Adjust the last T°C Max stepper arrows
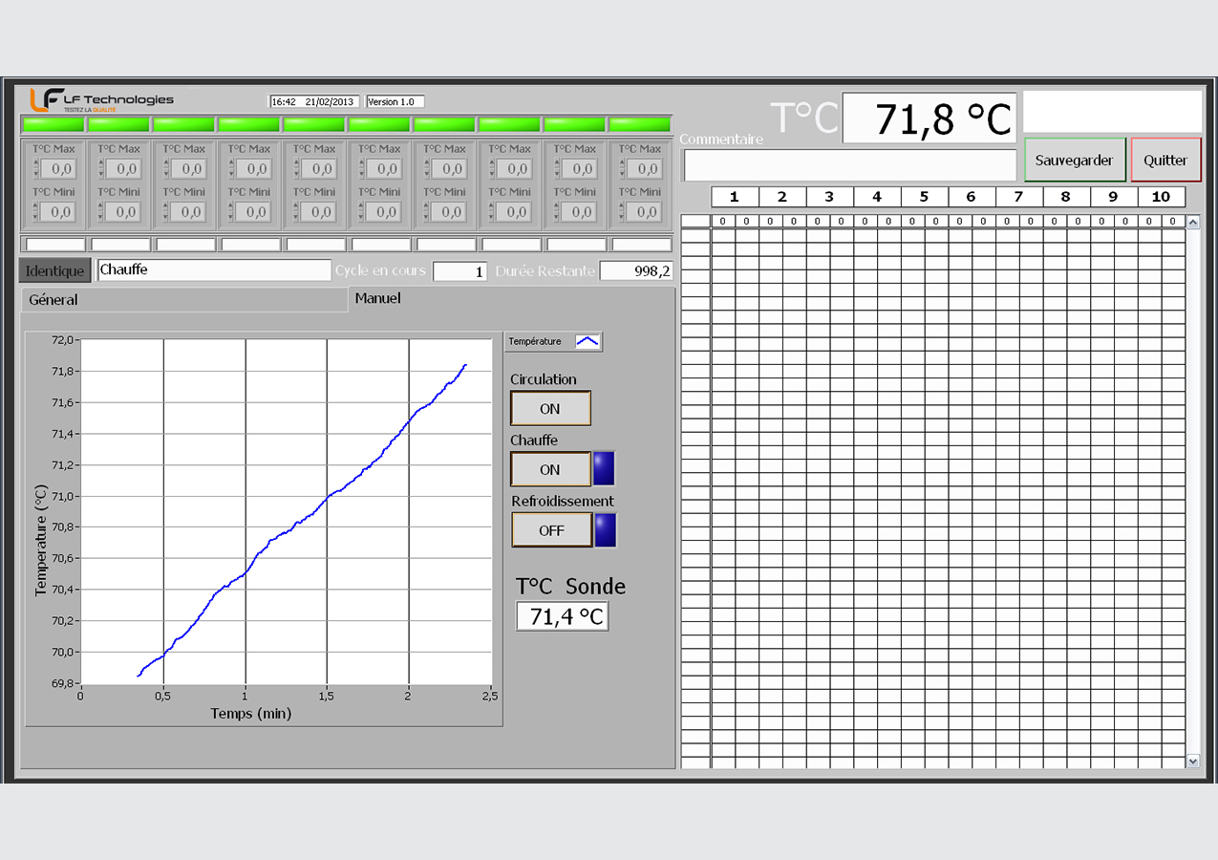The width and height of the screenshot is (1218, 860). [x=622, y=169]
